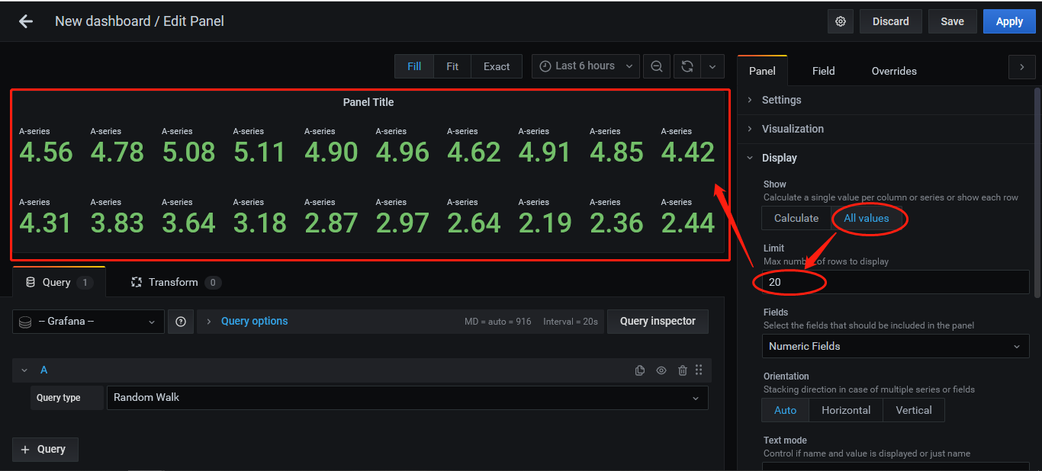
Task: Switch Show mode to Calculate
Action: click(796, 217)
